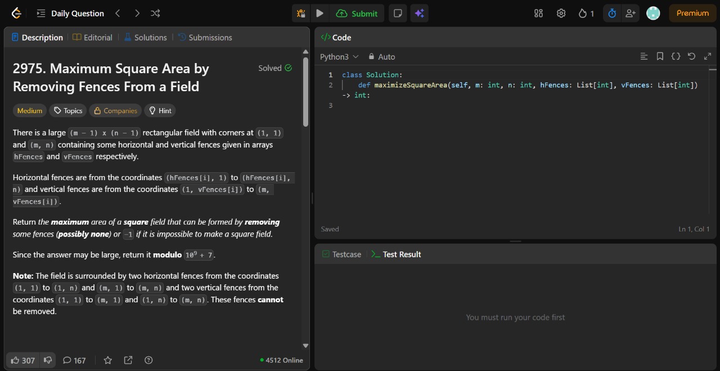The width and height of the screenshot is (720, 371).
Task: Switch to the Testcase tab
Action: 341,254
